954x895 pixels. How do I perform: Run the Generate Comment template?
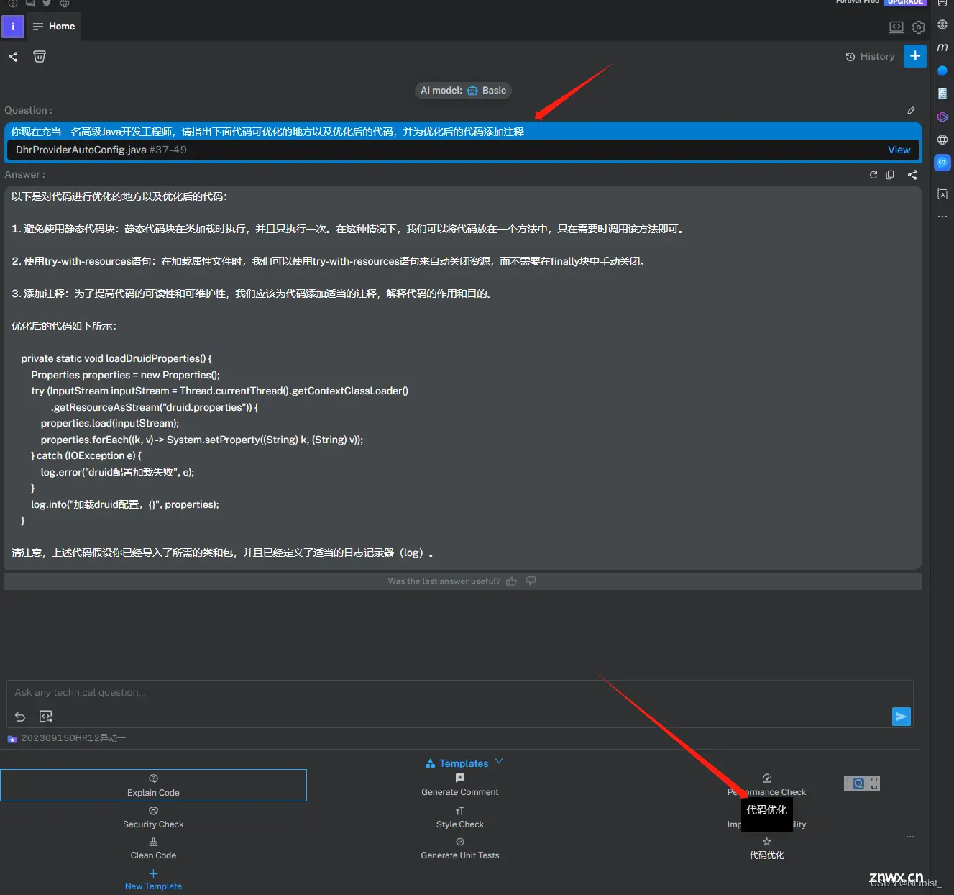pos(460,785)
